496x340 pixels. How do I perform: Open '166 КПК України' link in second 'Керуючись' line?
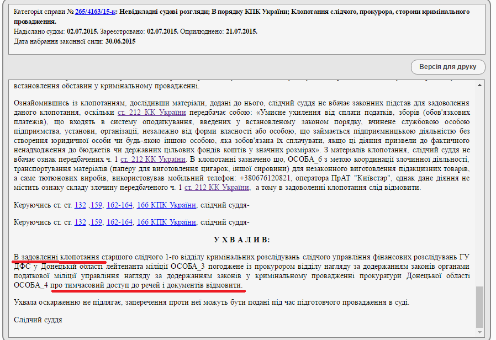166,222
